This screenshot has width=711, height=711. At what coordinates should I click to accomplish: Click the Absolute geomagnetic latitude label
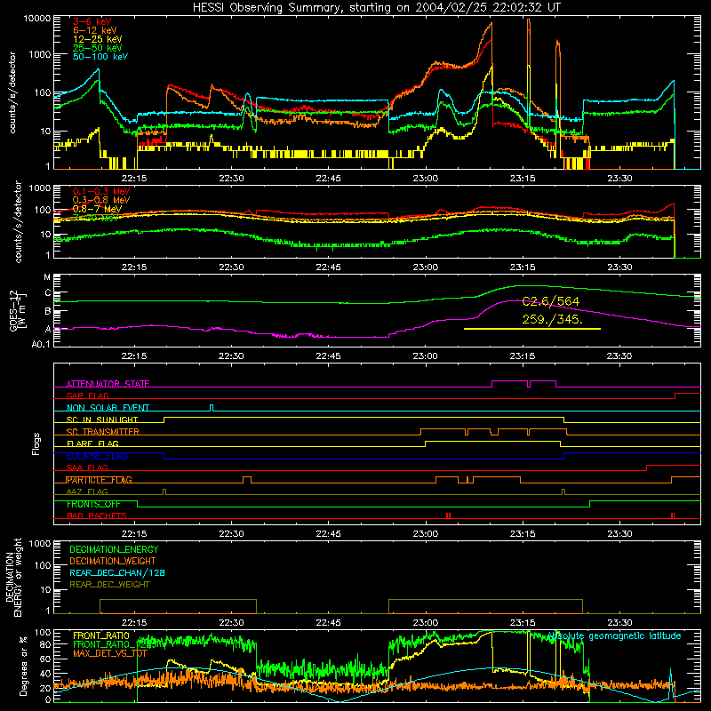[x=614, y=636]
